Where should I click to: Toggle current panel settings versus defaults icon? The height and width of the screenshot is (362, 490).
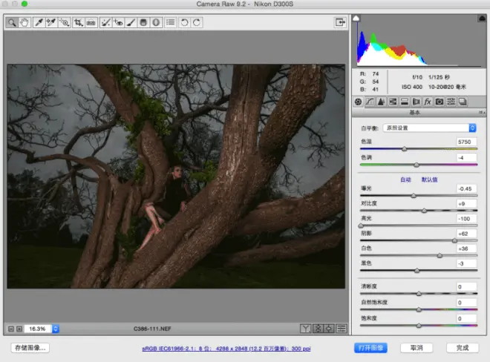tap(342, 329)
